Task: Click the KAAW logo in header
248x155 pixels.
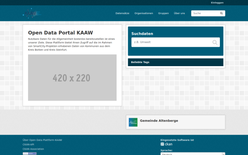Action: tap(32, 13)
